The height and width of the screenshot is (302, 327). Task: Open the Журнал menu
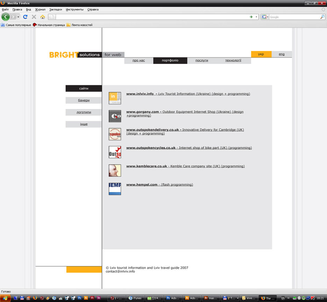pyautogui.click(x=40, y=9)
